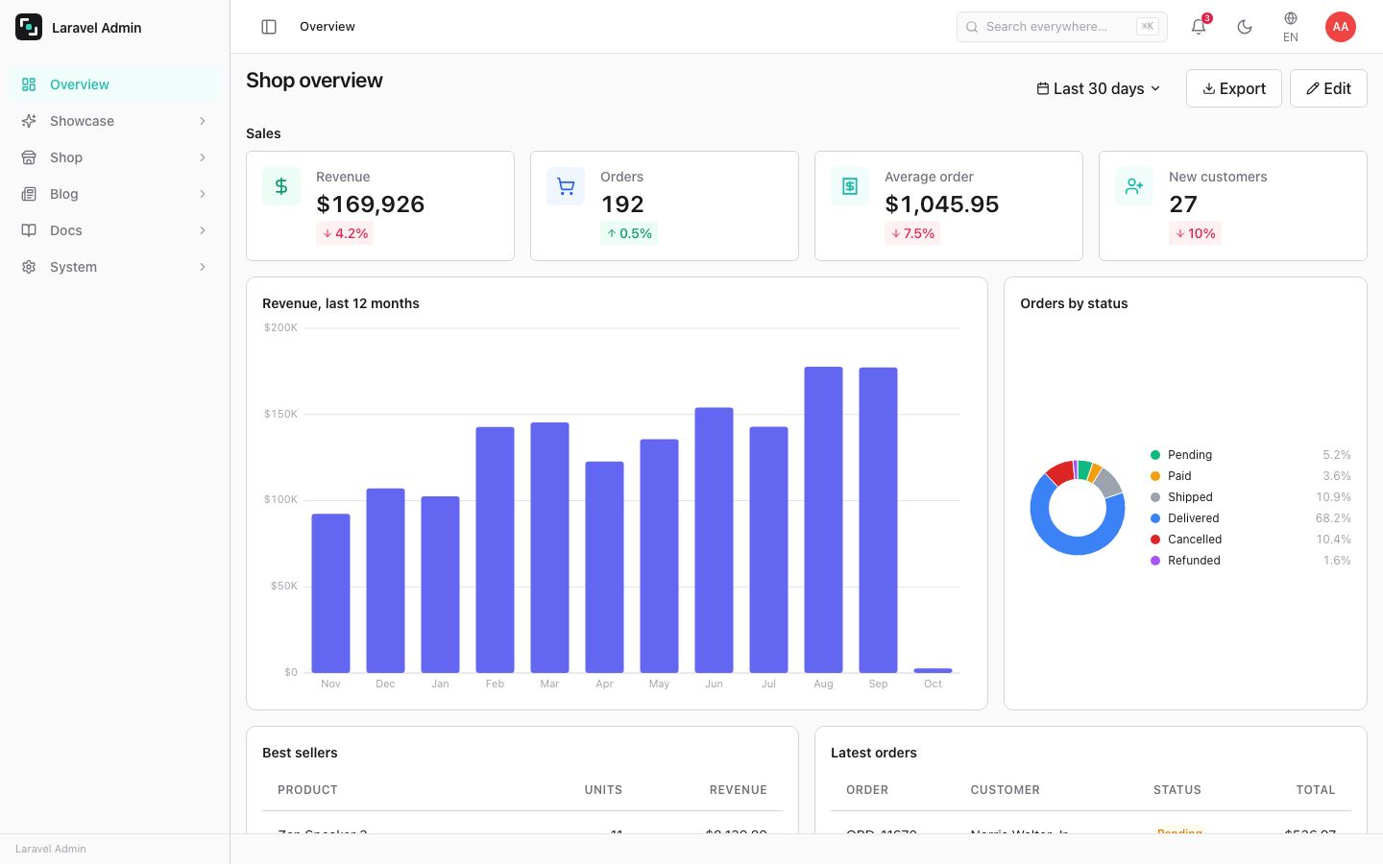The image size is (1383, 864).
Task: Click the Revenue dollar sign icon
Action: coord(281,186)
